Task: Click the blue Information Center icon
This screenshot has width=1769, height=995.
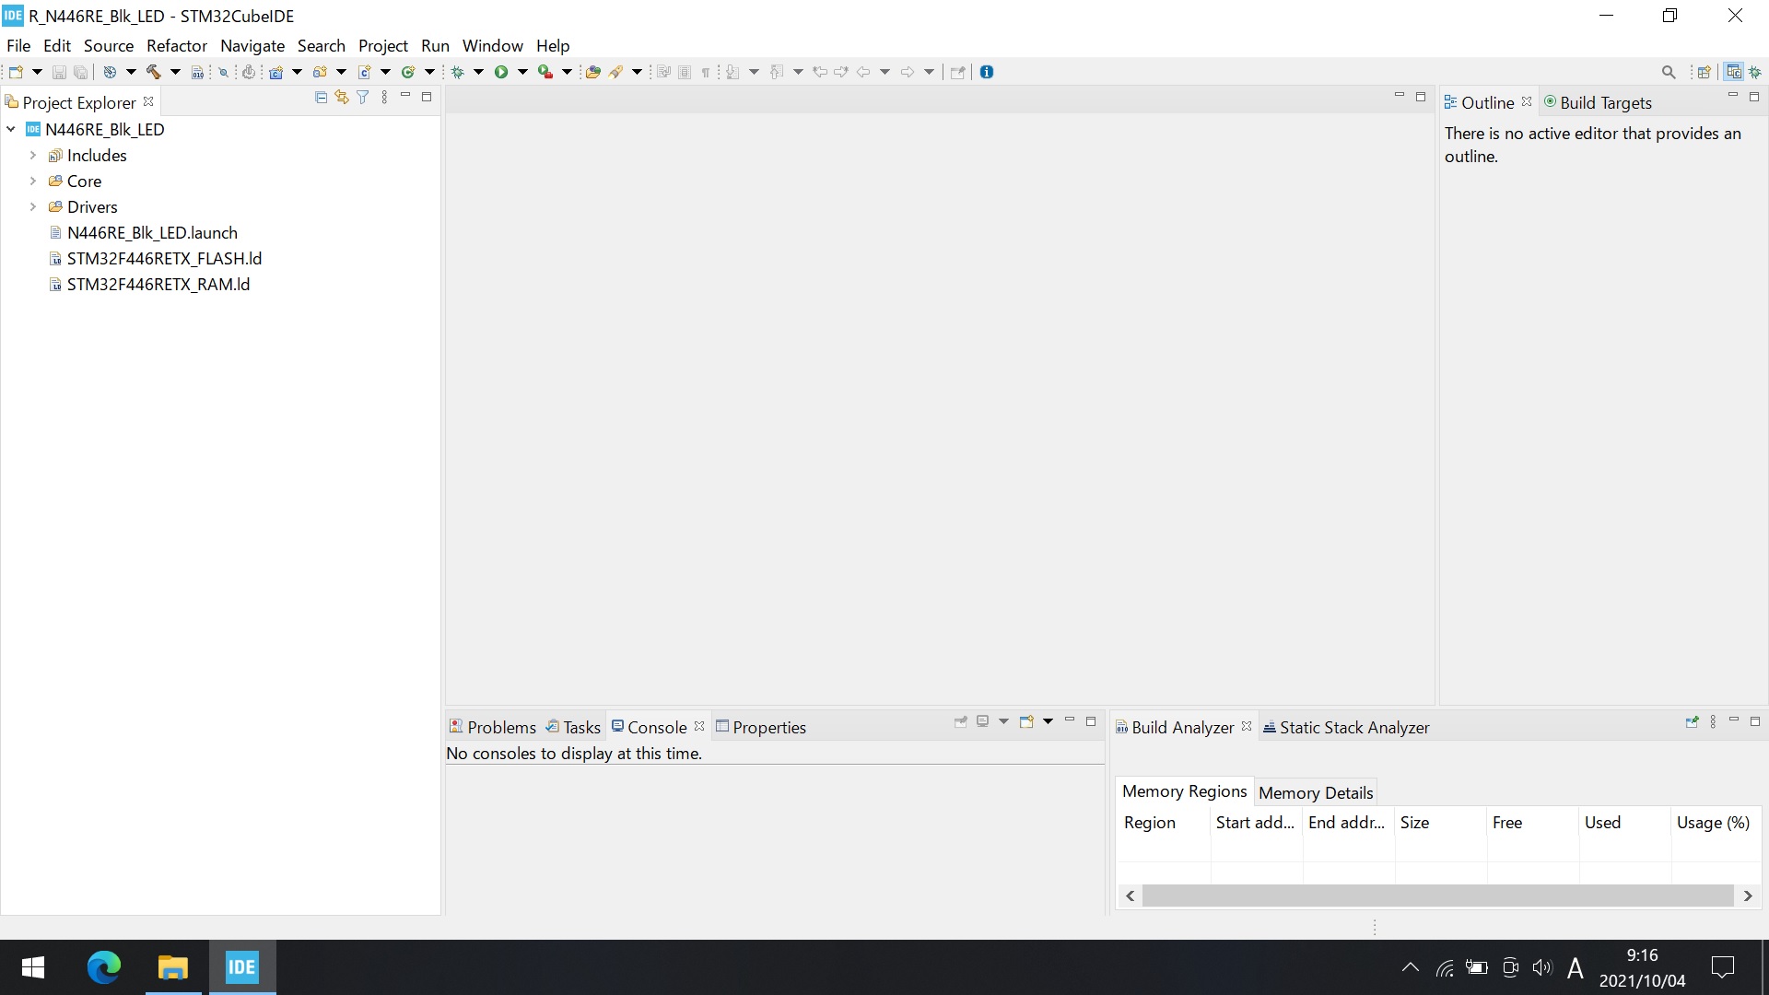Action: pyautogui.click(x=987, y=72)
